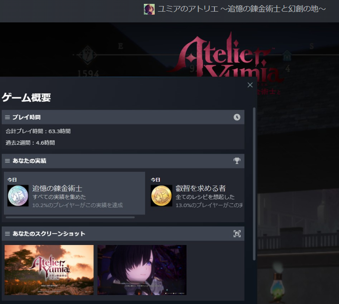Click the 今日 label above 叡智を求める者
339x304 pixels.
pyautogui.click(x=156, y=180)
